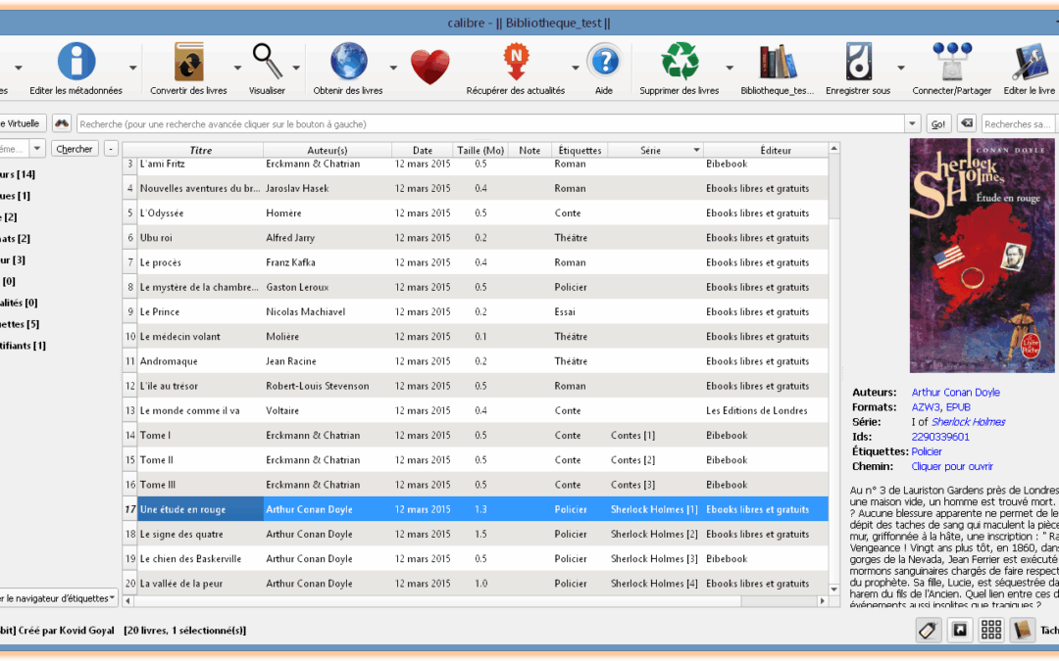Click the Policier tag link in details

point(926,451)
